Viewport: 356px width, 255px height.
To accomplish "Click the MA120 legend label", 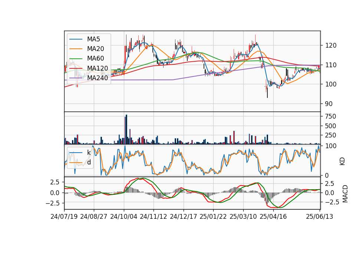I will [x=98, y=68].
